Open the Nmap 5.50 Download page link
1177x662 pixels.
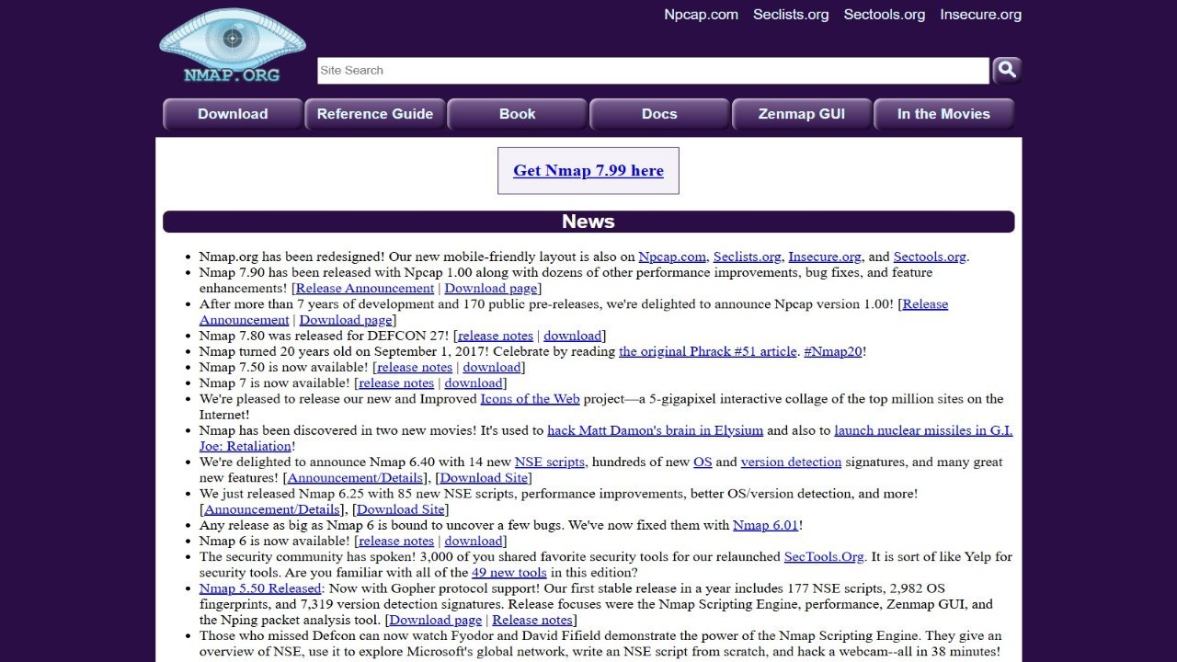coord(436,620)
